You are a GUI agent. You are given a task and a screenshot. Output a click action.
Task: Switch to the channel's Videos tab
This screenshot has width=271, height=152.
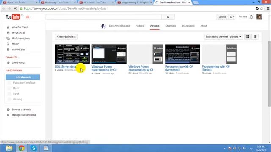point(140,26)
